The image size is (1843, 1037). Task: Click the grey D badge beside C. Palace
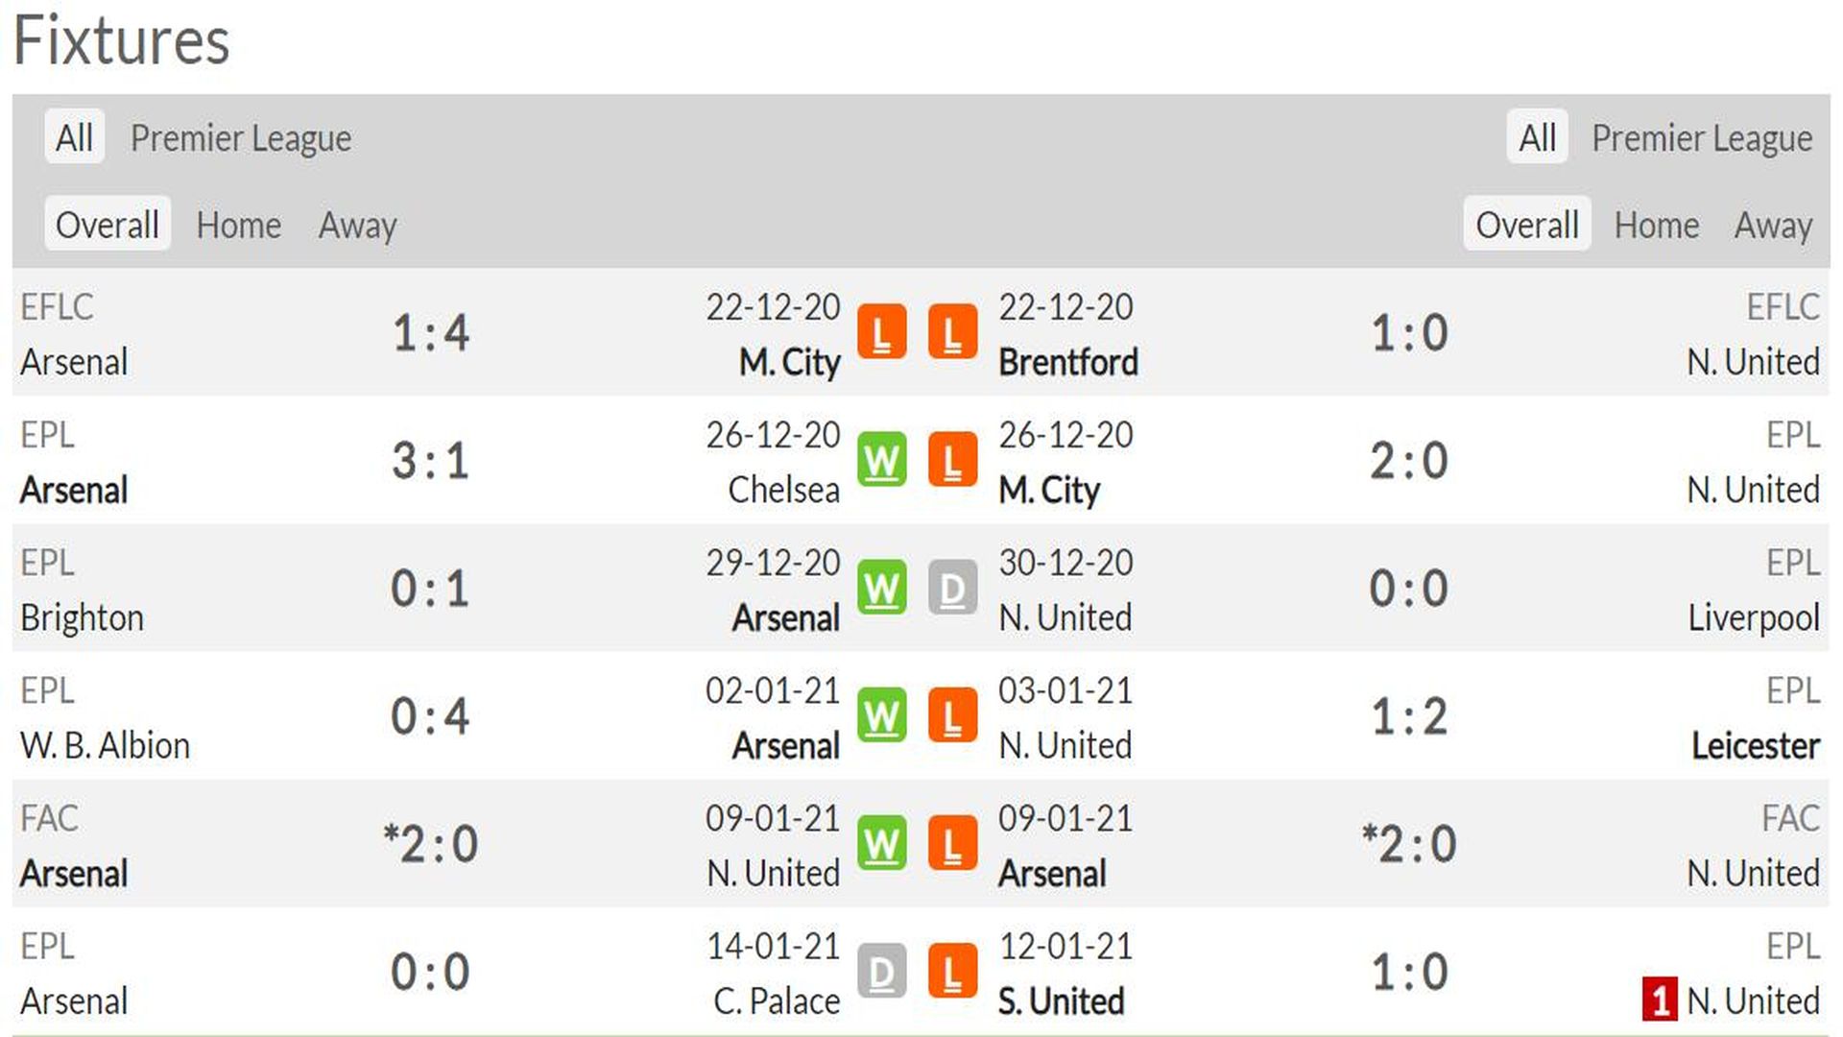point(881,972)
